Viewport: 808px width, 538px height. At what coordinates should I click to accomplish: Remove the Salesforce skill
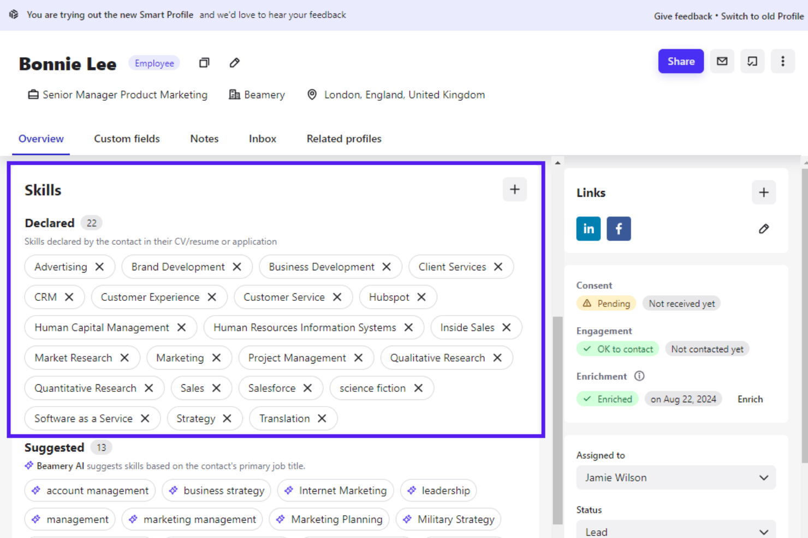pyautogui.click(x=307, y=388)
